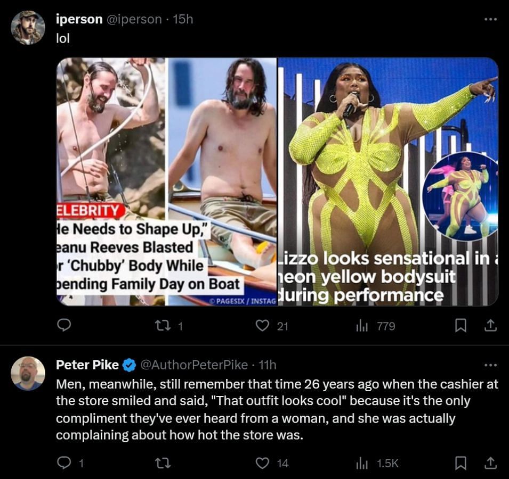Open Peter Pike's profile avatar
The width and height of the screenshot is (509, 479).
[x=28, y=373]
